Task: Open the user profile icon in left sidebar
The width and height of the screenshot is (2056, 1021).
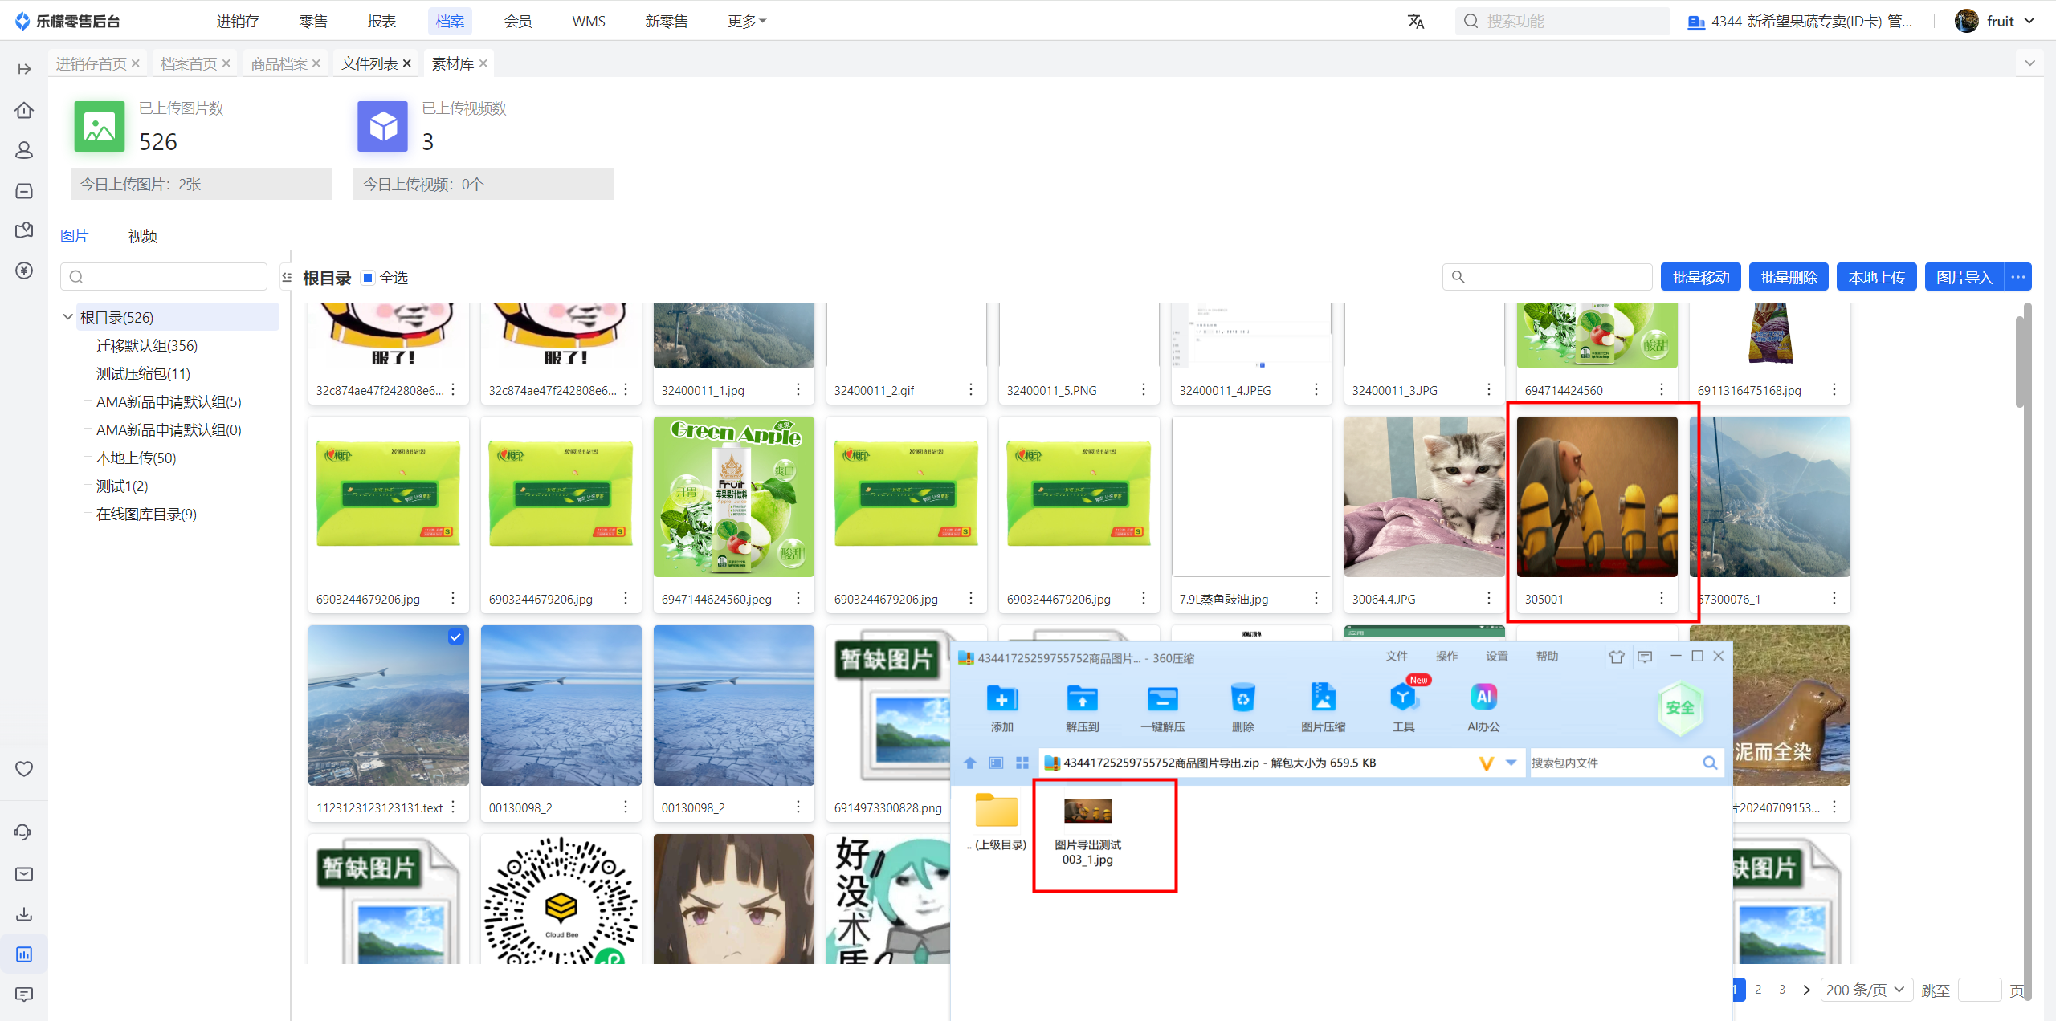Action: pos(24,150)
